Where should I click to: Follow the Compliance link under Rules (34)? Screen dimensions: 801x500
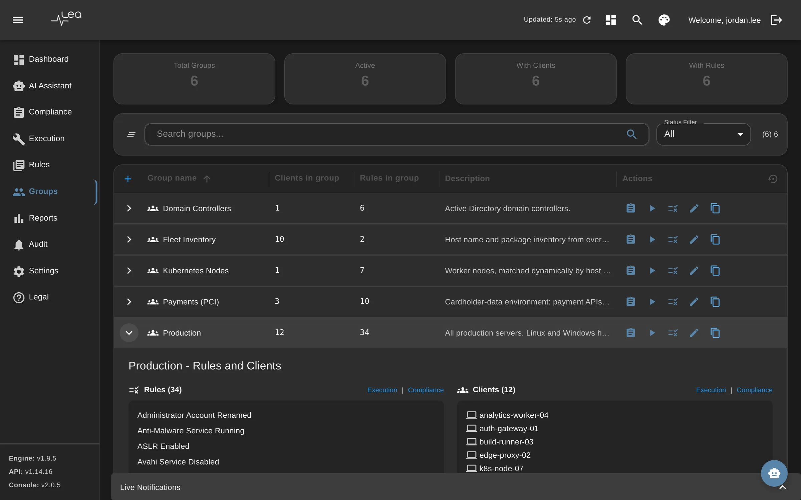pos(426,390)
